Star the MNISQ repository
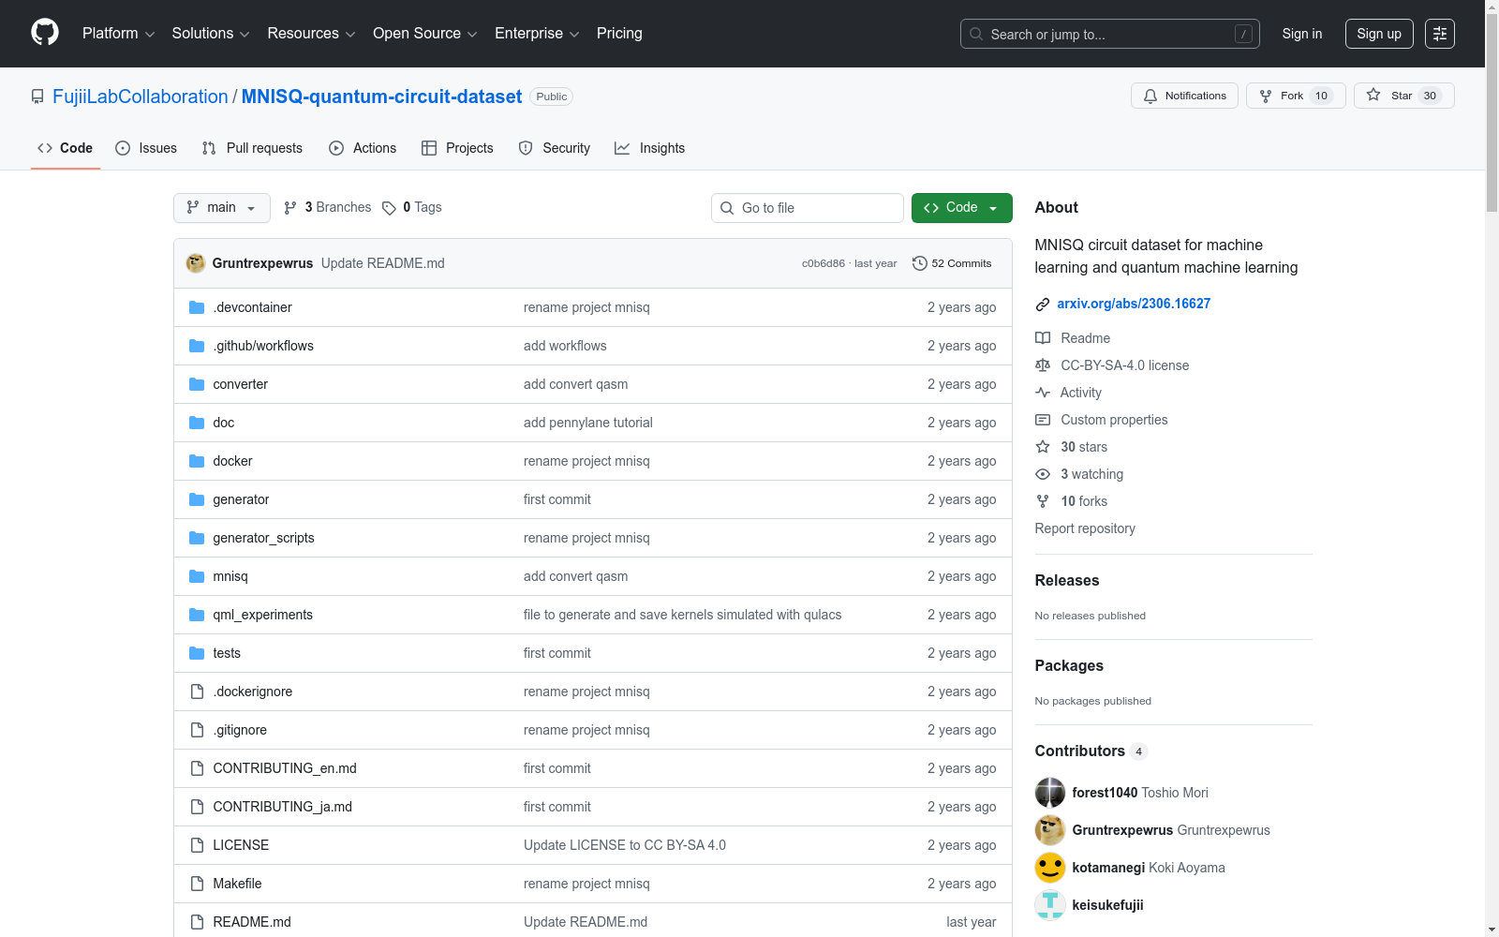The width and height of the screenshot is (1499, 937). coord(1403,96)
